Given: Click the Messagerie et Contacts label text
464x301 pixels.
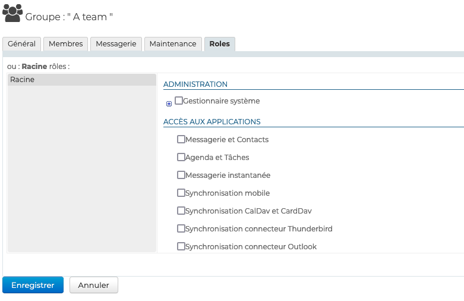Looking at the screenshot, I should 227,140.
